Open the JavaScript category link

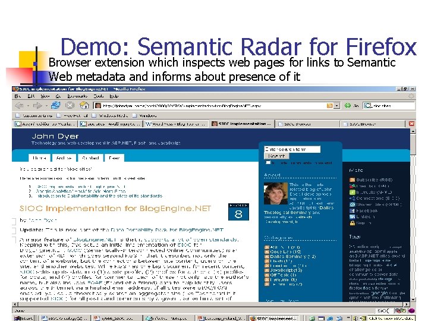(x=286, y=270)
